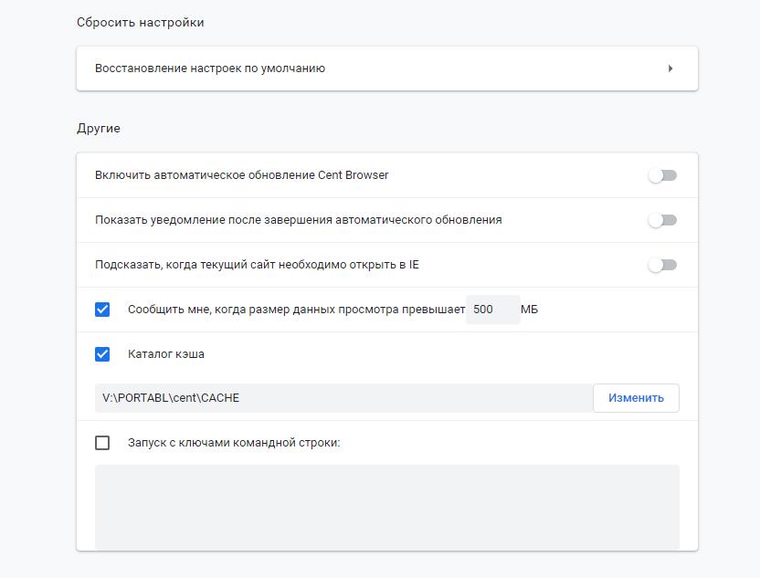
Task: Uncheck the browsing data size alert checkbox
Action: tap(102, 310)
